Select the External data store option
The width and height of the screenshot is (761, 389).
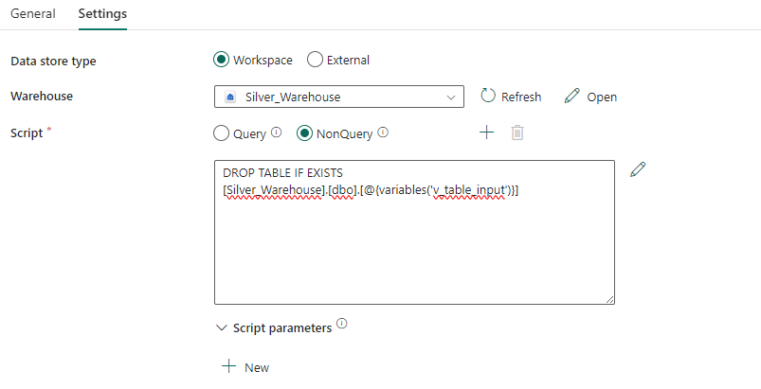[316, 60]
